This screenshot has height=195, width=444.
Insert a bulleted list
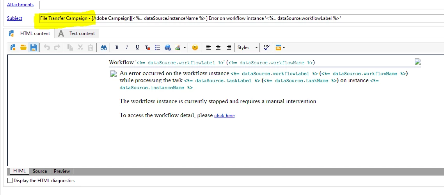point(158,47)
